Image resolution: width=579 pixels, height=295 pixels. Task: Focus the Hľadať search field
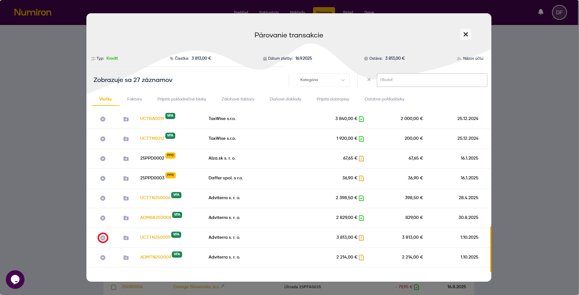point(432,80)
